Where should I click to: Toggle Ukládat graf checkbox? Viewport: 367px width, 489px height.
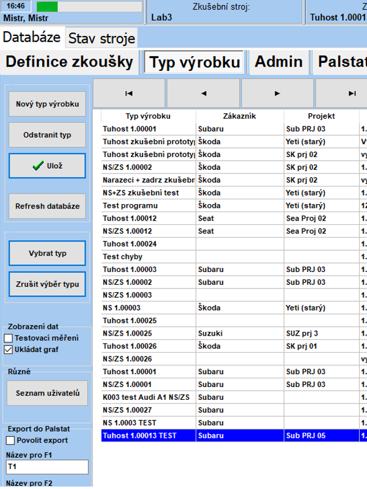click(9, 350)
